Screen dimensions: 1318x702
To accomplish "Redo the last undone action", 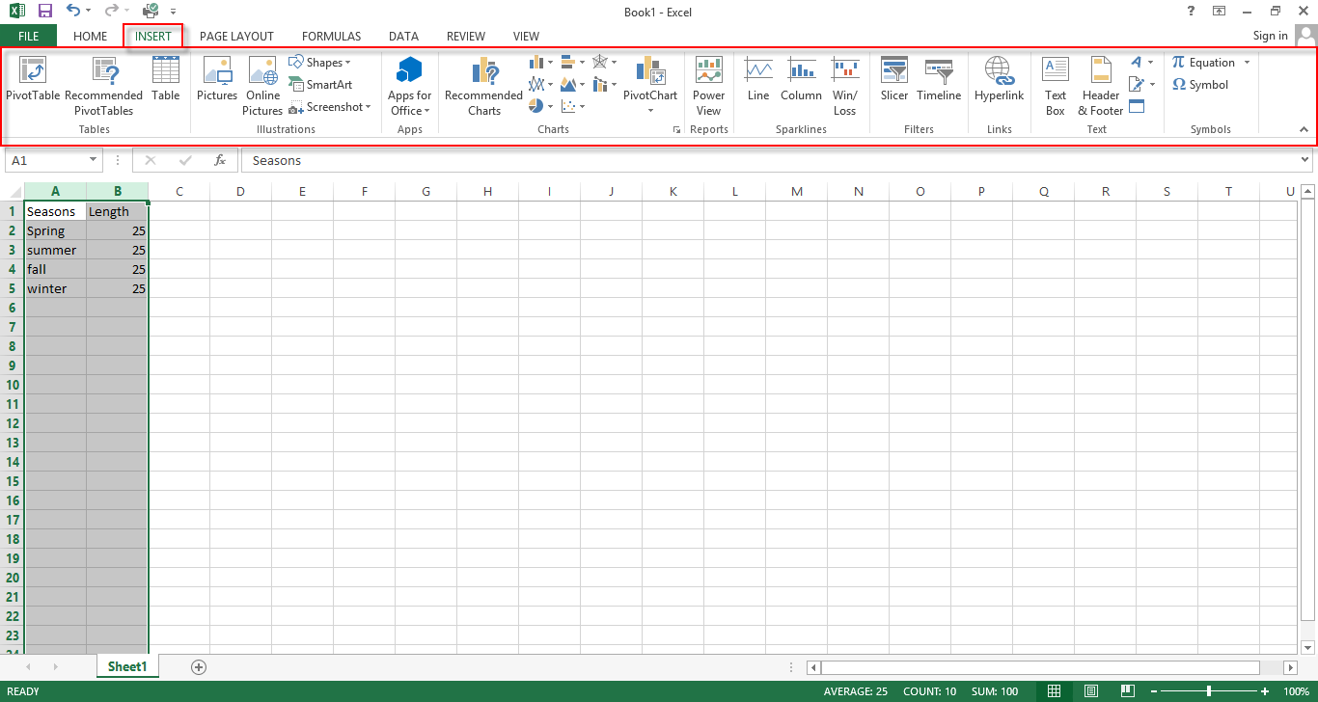I will [111, 11].
